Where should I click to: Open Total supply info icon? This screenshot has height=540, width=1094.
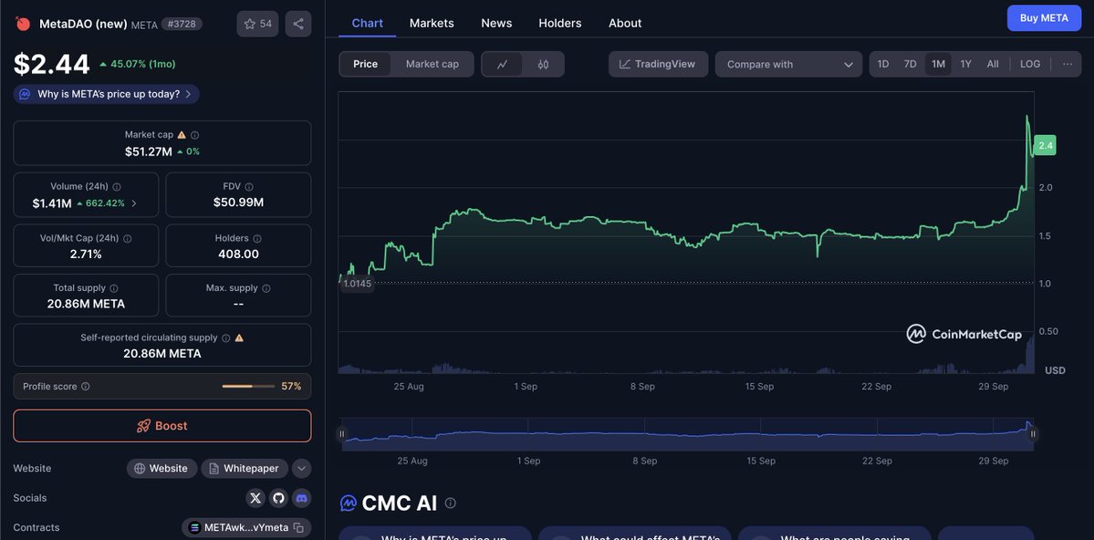(x=114, y=288)
